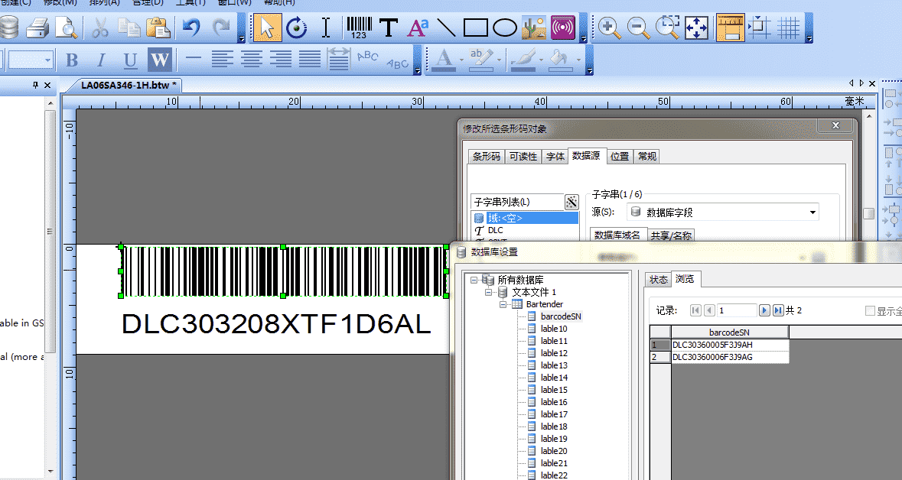This screenshot has width=902, height=480.
Task: Click the record number input field
Action: [x=736, y=310]
